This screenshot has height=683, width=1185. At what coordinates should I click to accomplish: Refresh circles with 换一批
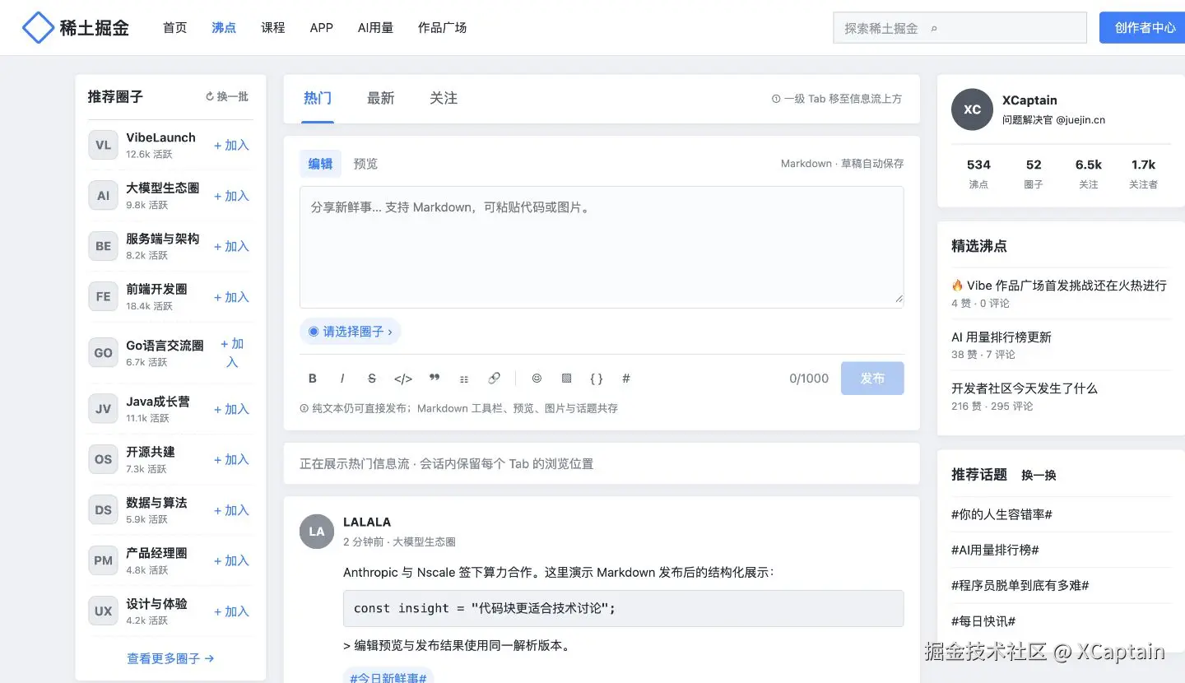click(227, 96)
